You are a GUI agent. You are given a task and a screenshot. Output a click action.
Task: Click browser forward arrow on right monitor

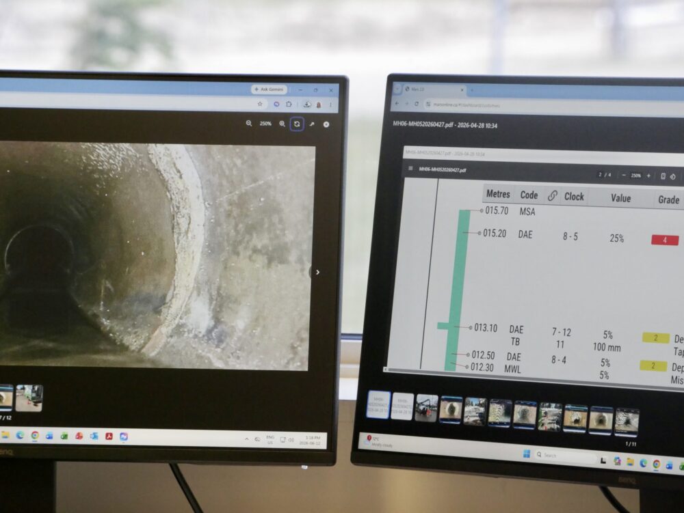pos(406,104)
